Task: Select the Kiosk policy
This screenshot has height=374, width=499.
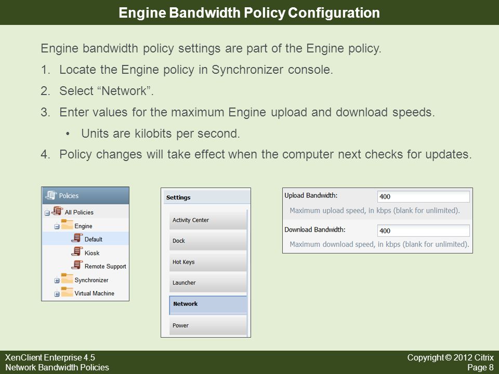Action: (x=92, y=253)
